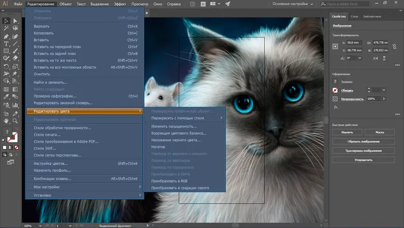
Task: Select the Magic Wand tool
Action: 6,28
